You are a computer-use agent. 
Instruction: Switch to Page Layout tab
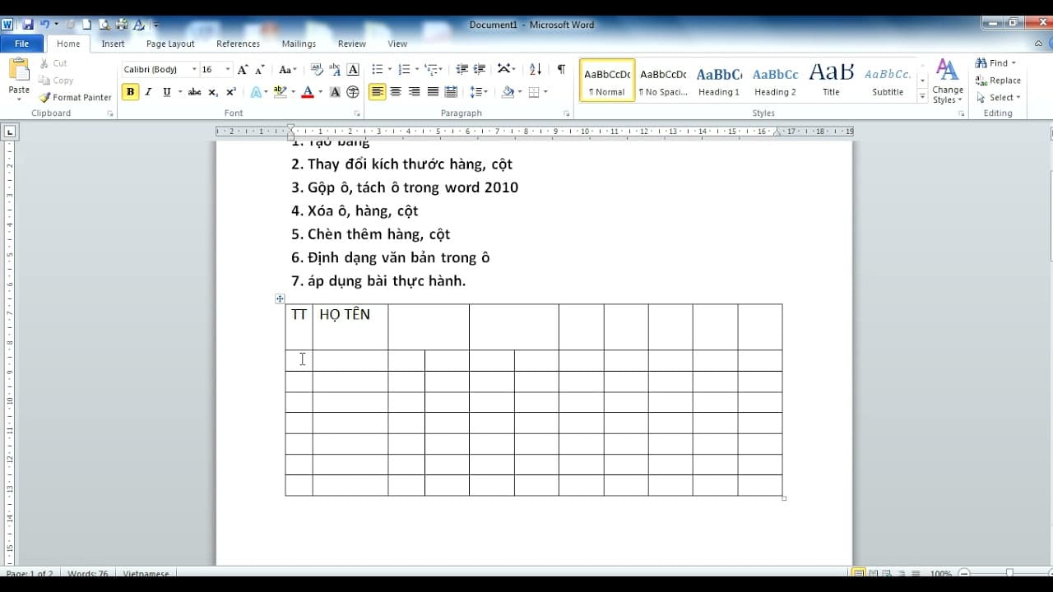coord(170,44)
